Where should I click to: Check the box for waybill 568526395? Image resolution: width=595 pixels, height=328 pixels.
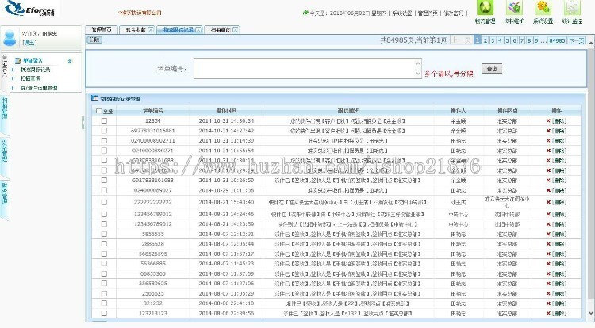tap(104, 254)
